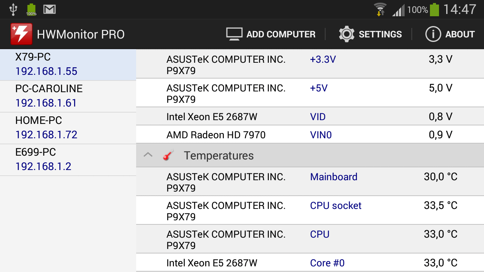The width and height of the screenshot is (484, 272).
Task: Tap the USB connection icon in status bar
Action: [x=13, y=9]
